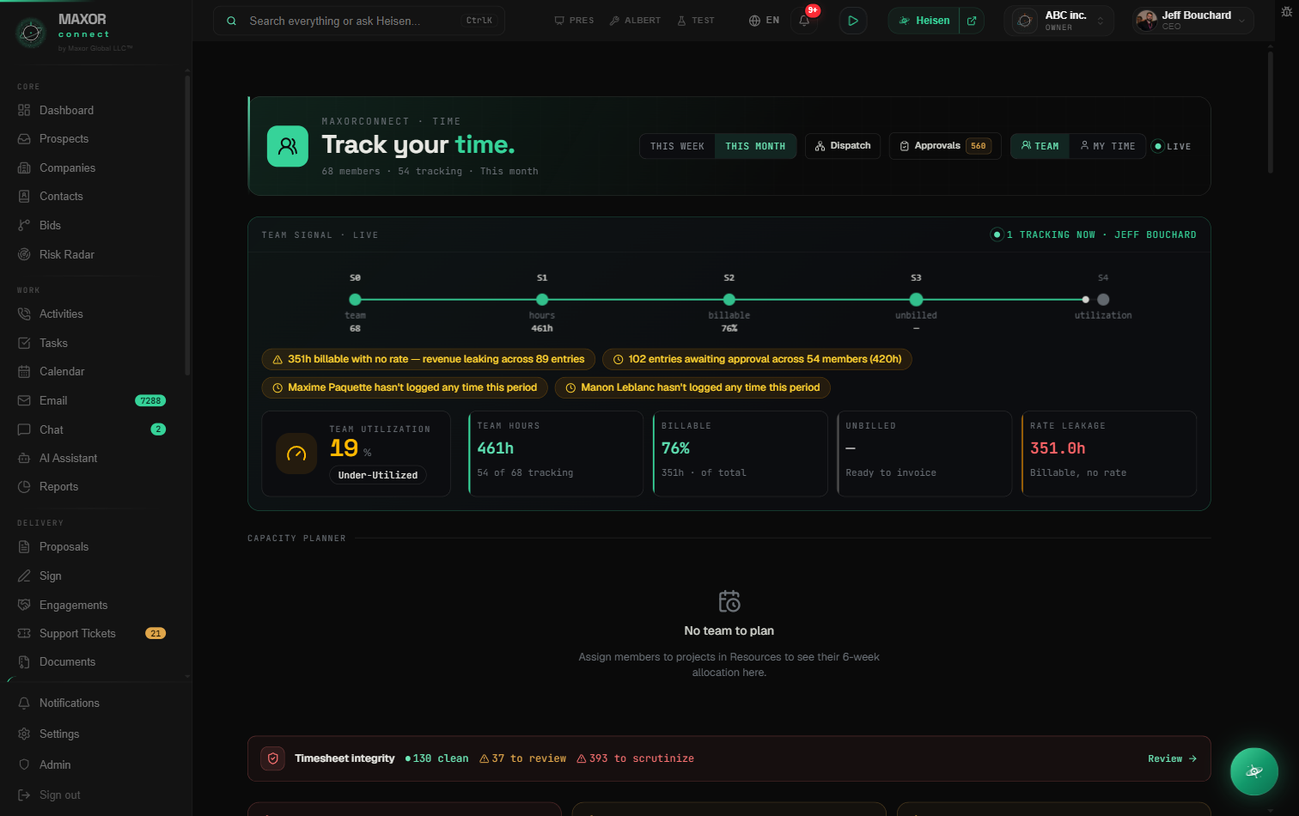Click '393 to scrutinize' text
This screenshot has height=816, width=1299.
pyautogui.click(x=635, y=758)
